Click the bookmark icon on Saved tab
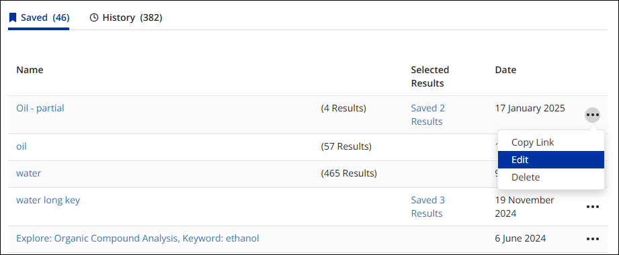The image size is (619, 255). [x=13, y=17]
